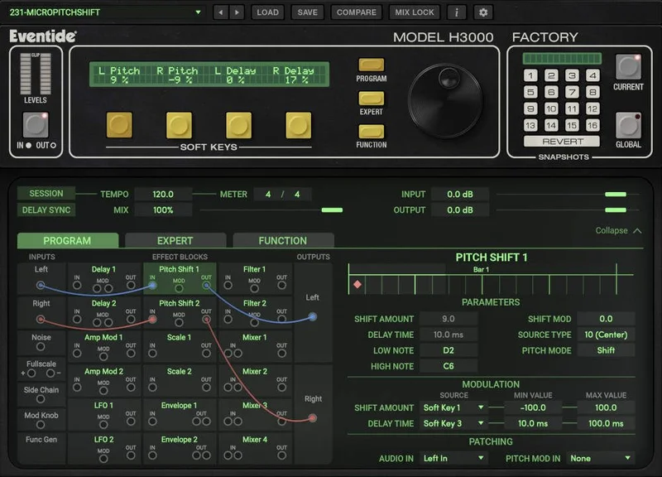Viewport: 662px width, 477px height.
Task: Select snapshot 7
Action: (x=572, y=92)
